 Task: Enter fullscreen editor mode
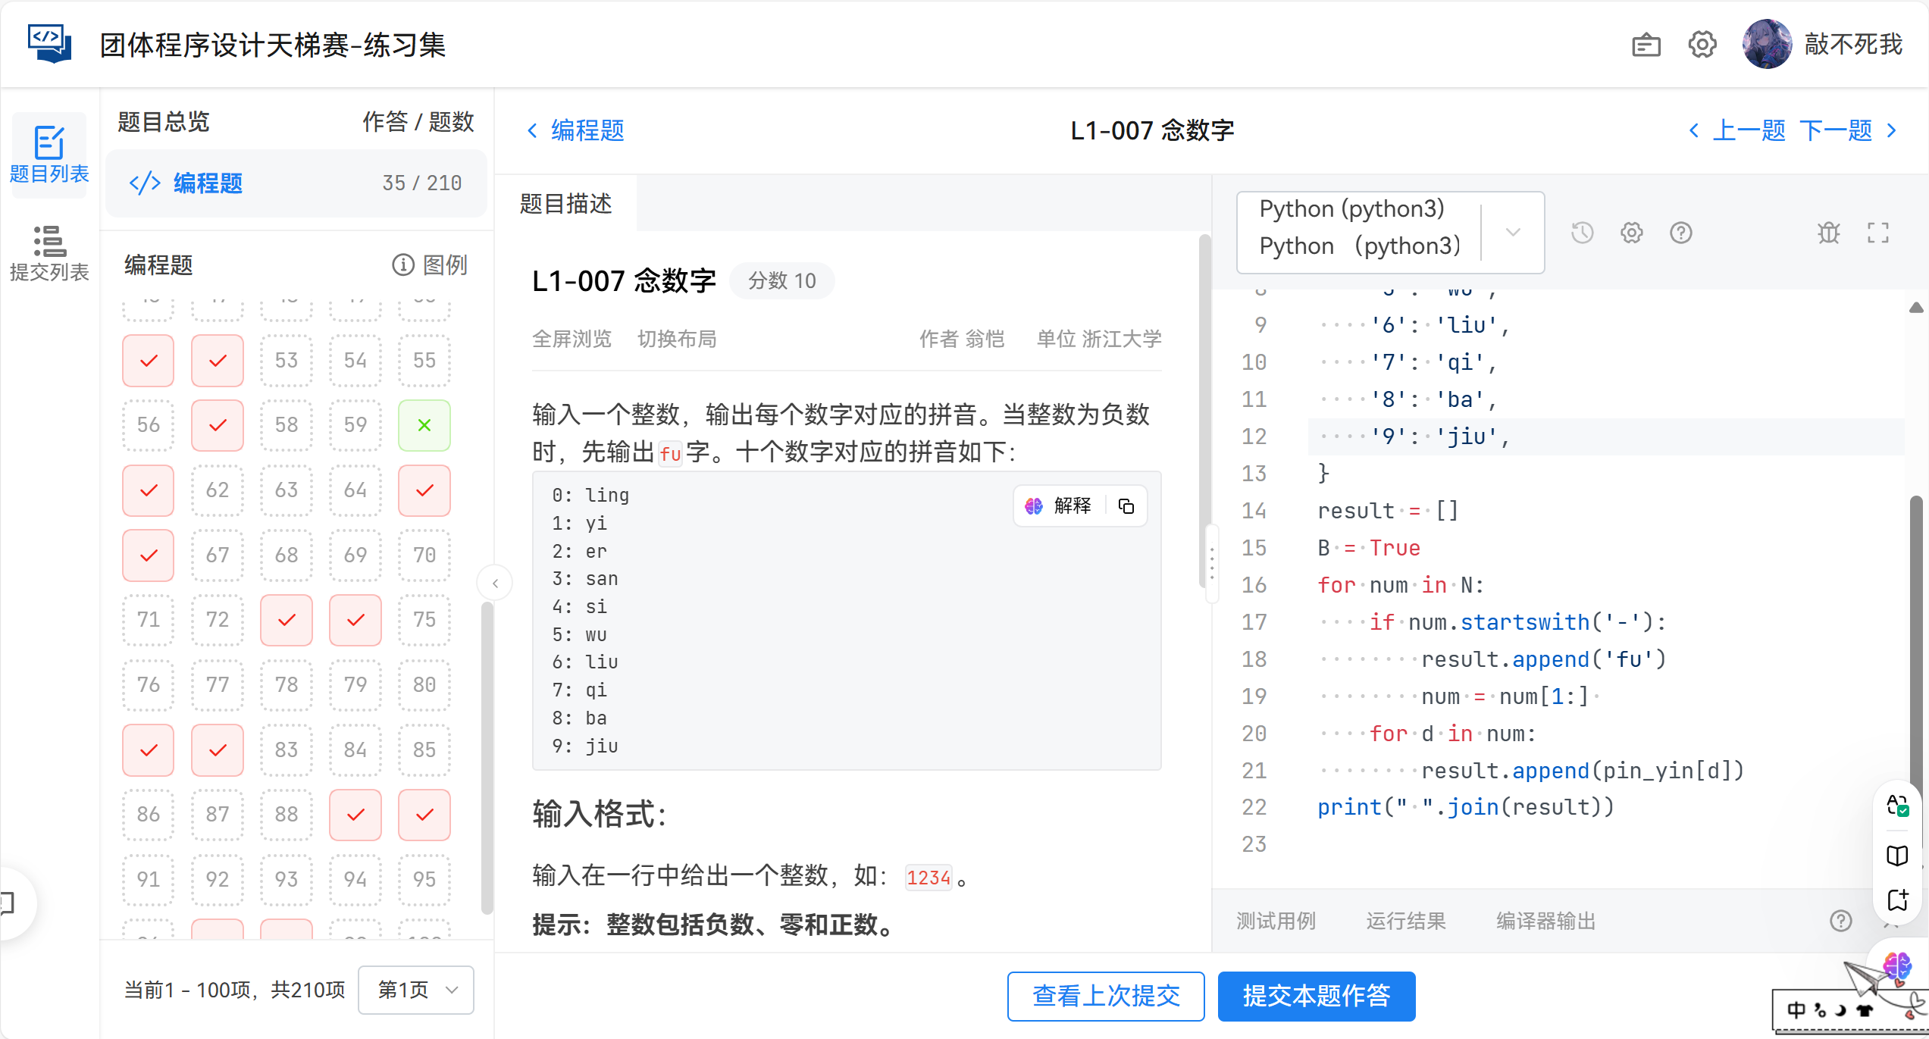click(1877, 233)
